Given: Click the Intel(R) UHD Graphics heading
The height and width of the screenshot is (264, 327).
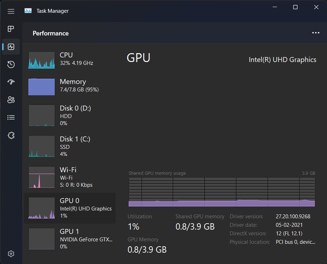Looking at the screenshot, I should [282, 60].
